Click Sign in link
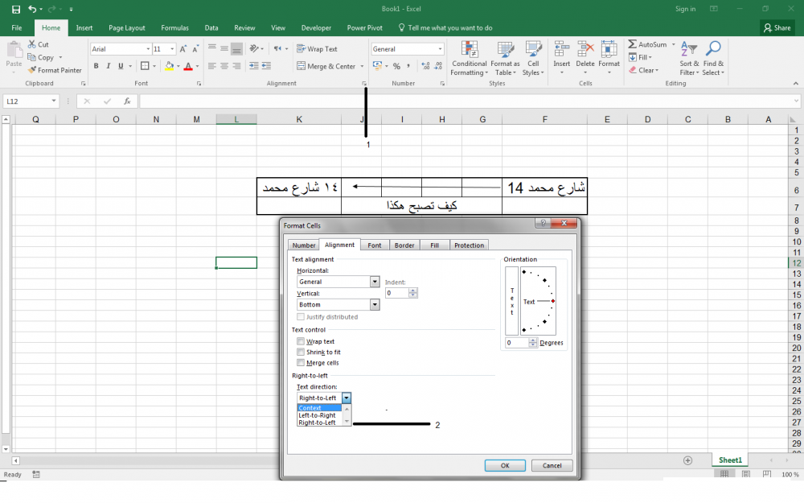Screen dimensions: 804x503 685,9
